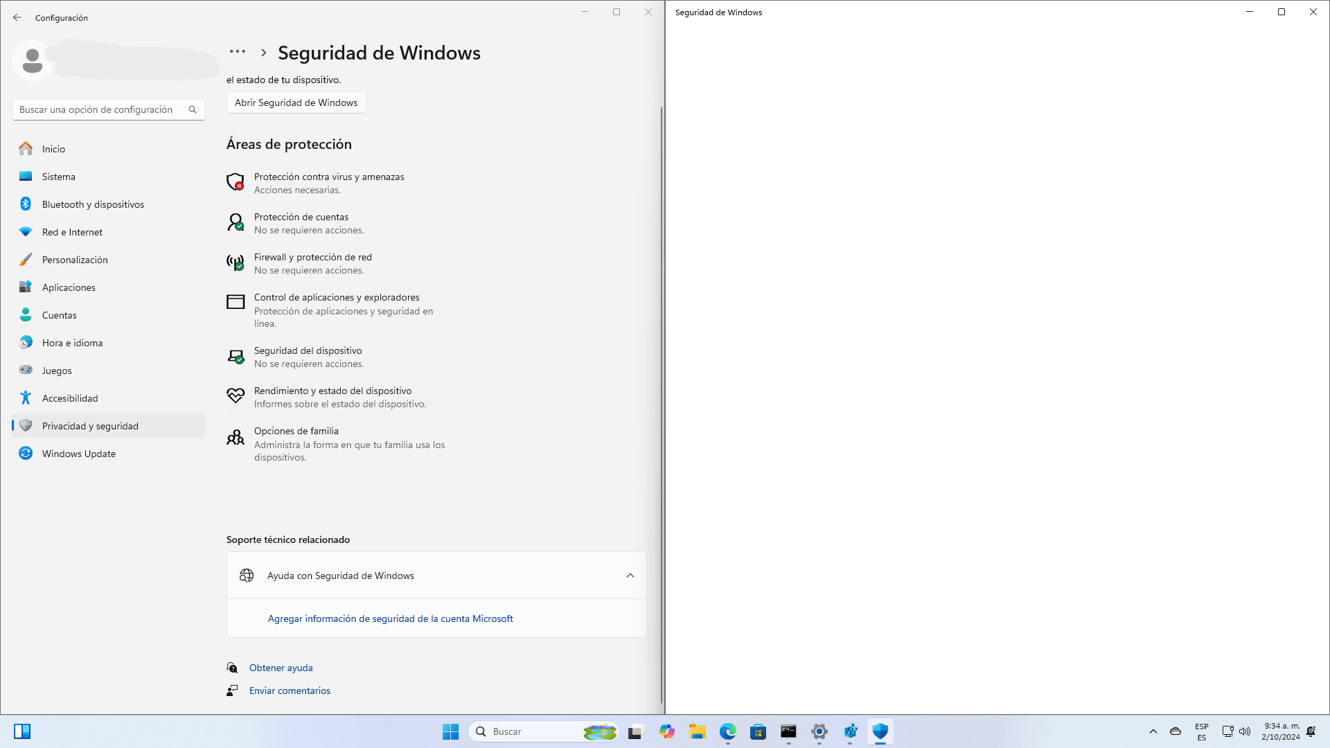Click the breadcrumb ellipsis dots
1330x748 pixels.
pyautogui.click(x=238, y=52)
